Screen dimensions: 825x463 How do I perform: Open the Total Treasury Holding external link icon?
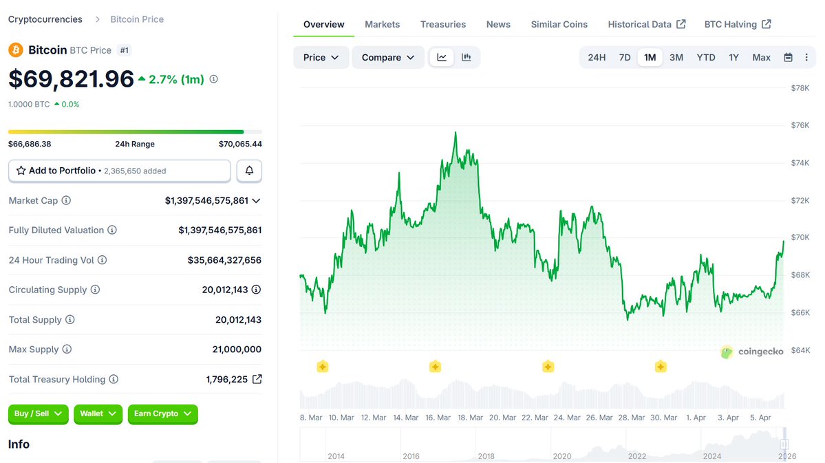click(257, 379)
